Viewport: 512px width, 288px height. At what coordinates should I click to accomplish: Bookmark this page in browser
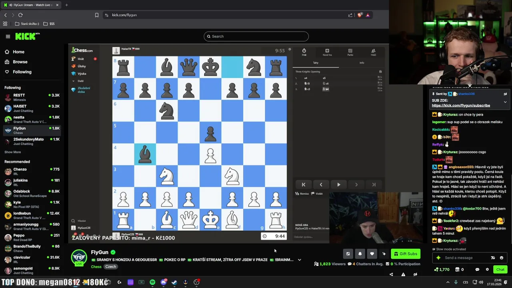pyautogui.click(x=97, y=15)
